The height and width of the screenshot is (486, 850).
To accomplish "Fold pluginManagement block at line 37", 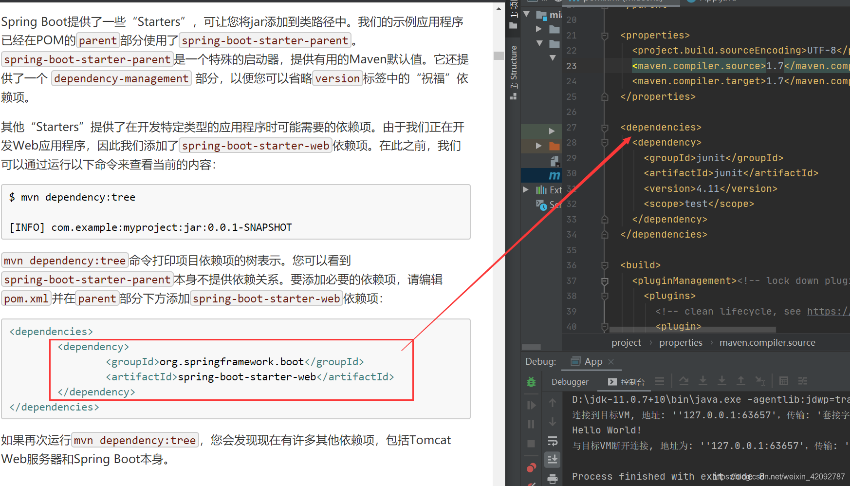I will [x=605, y=281].
